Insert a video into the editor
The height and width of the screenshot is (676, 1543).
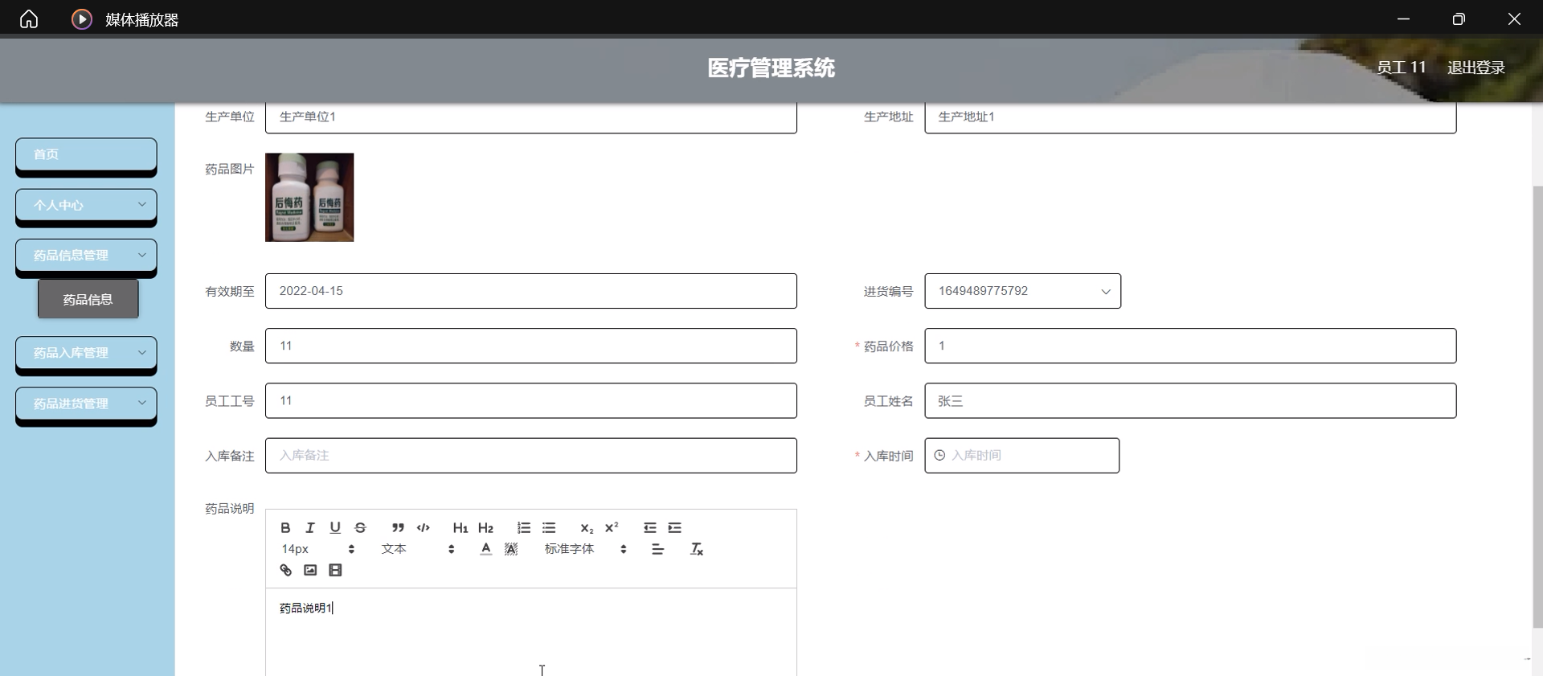click(335, 570)
